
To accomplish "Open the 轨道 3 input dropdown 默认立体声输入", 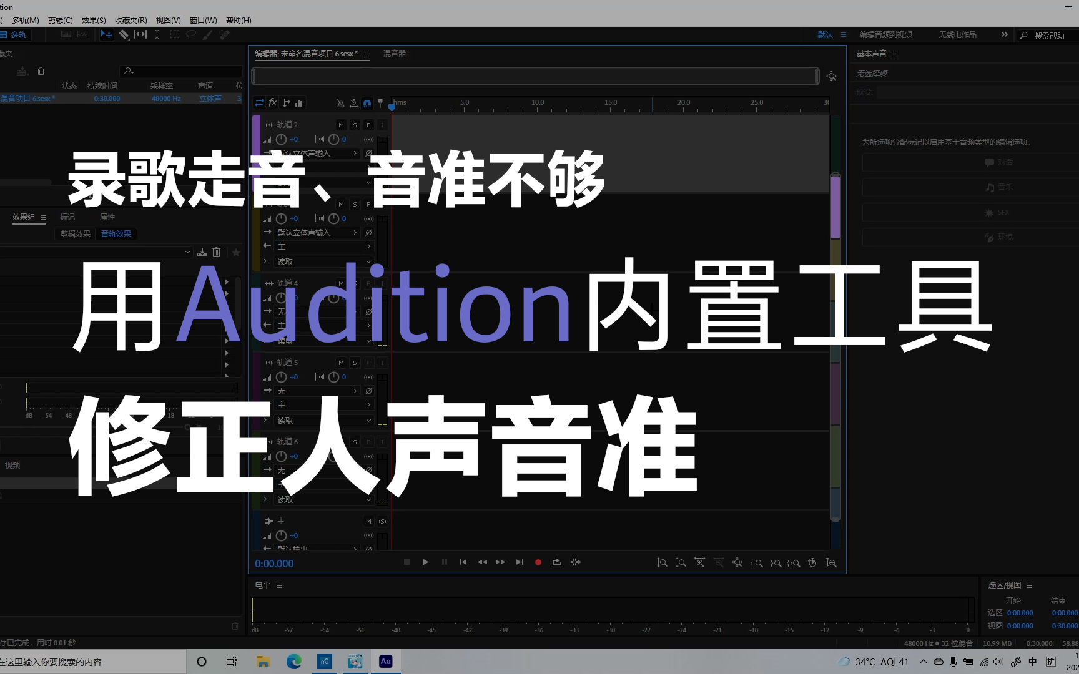I will click(x=318, y=233).
